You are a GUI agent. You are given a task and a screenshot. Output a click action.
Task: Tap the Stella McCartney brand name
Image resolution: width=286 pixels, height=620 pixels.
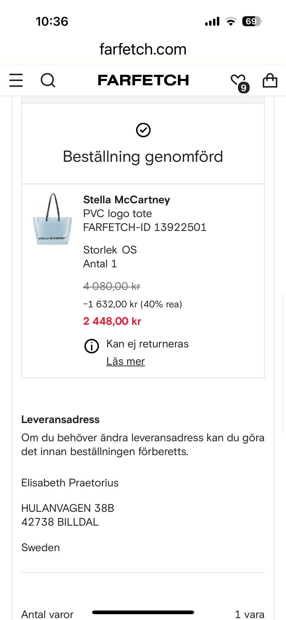pyautogui.click(x=127, y=200)
